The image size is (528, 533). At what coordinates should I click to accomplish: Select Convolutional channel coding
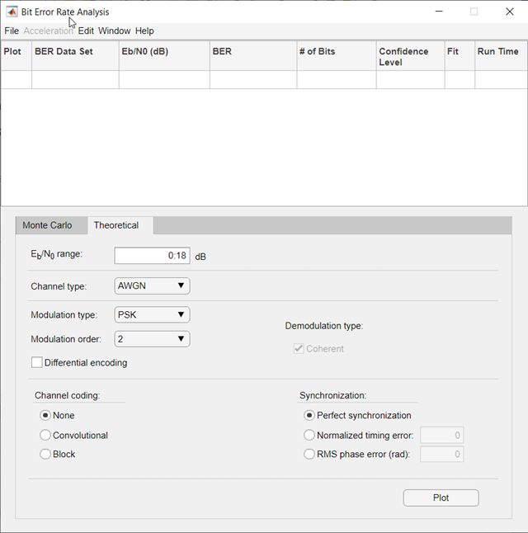[45, 435]
